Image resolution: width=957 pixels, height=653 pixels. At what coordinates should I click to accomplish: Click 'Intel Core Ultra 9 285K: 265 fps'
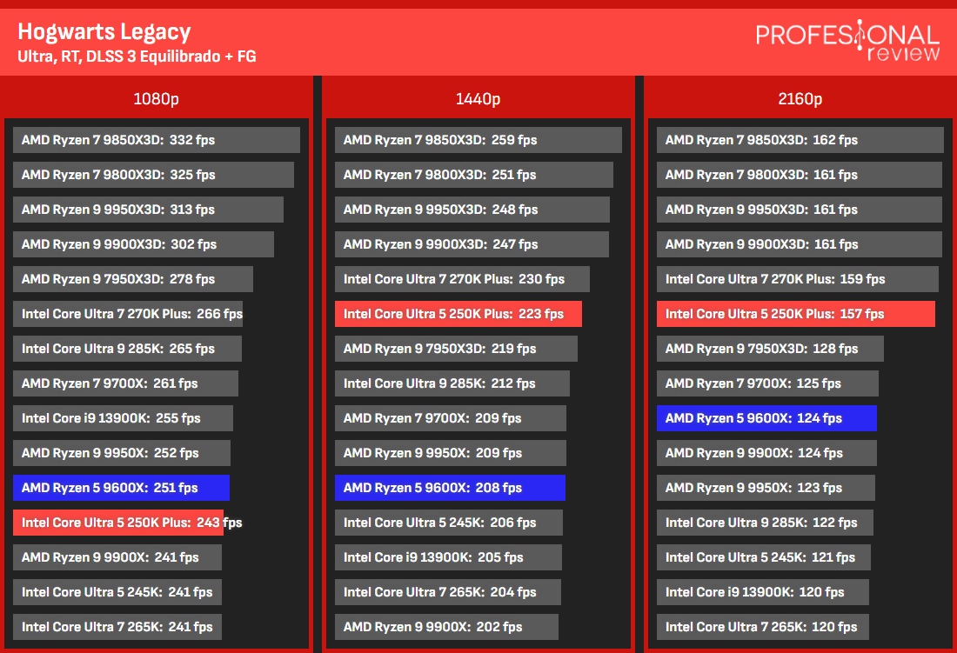(127, 349)
